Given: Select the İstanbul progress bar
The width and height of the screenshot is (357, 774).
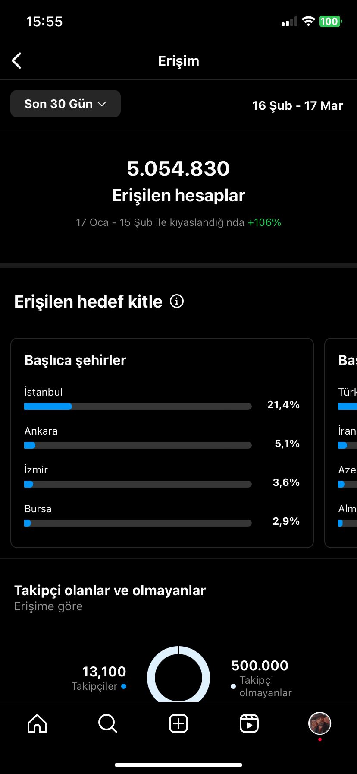Looking at the screenshot, I should click(x=138, y=406).
